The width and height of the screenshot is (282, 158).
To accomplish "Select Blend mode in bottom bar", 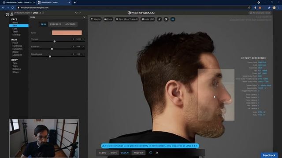I will (x=103, y=153).
